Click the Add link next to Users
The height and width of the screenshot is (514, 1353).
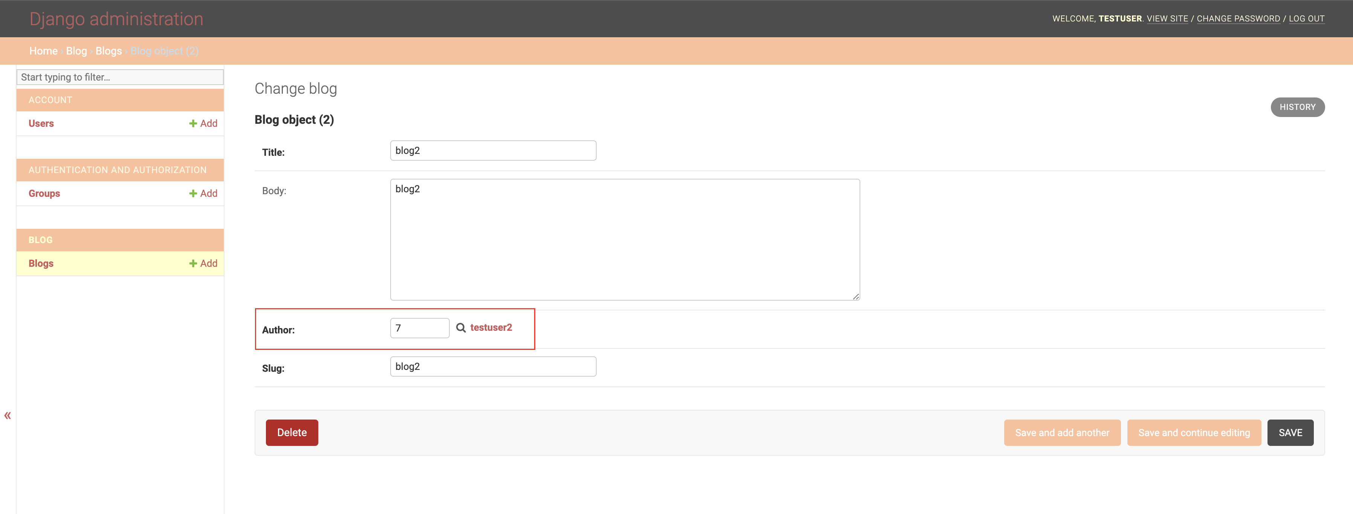203,123
